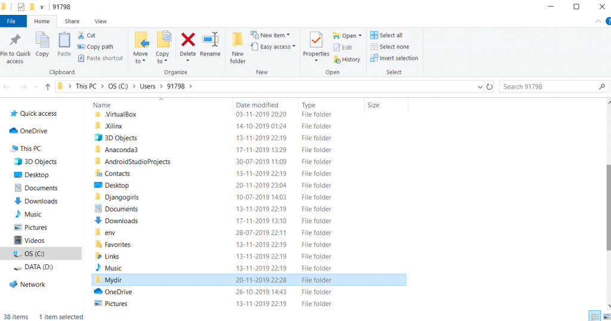611x321 pixels.
Task: Click Invert selection in Select group
Action: [x=394, y=58]
